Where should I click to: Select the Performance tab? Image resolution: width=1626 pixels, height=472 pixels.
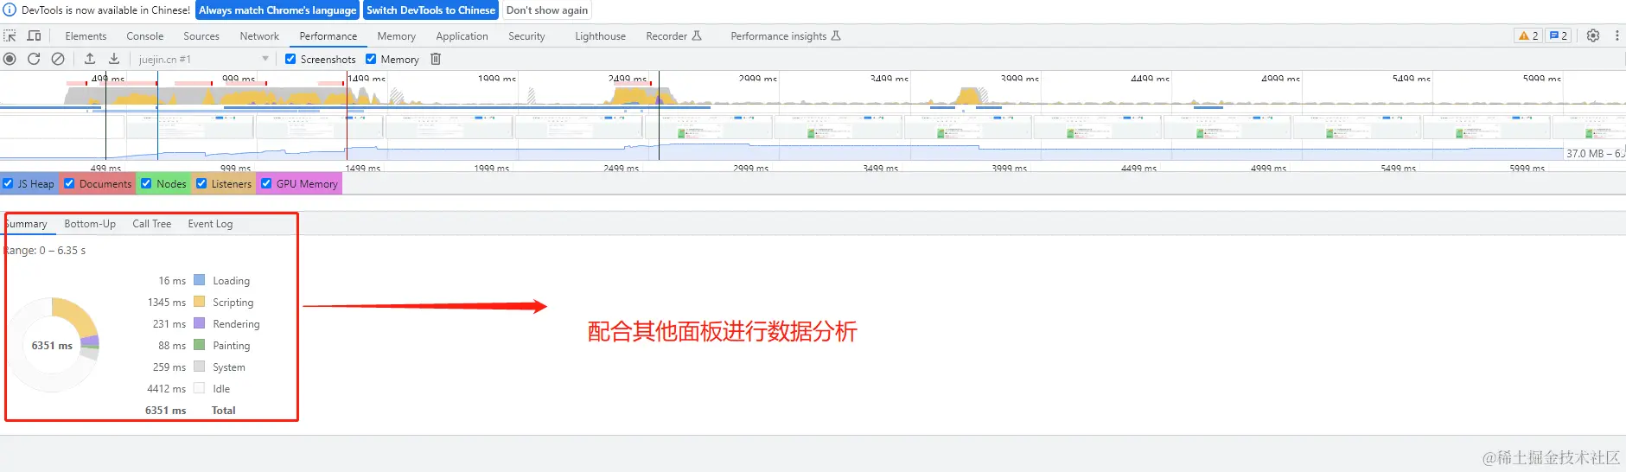[328, 36]
